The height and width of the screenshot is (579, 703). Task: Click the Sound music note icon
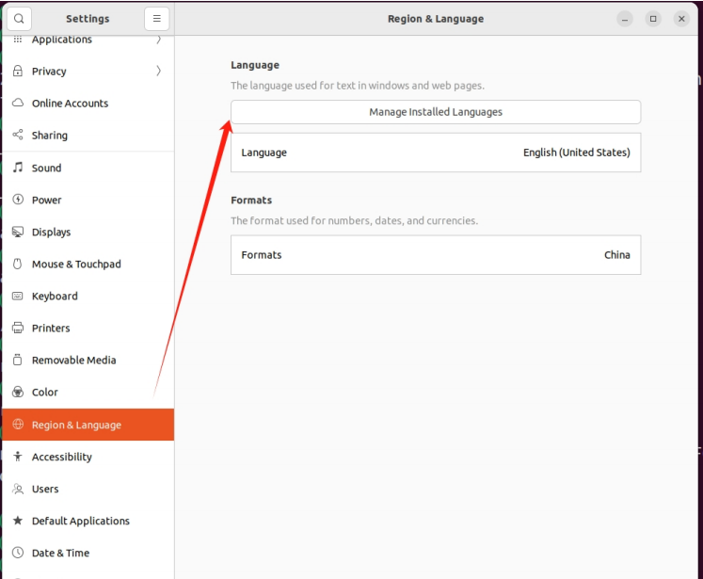tap(18, 168)
